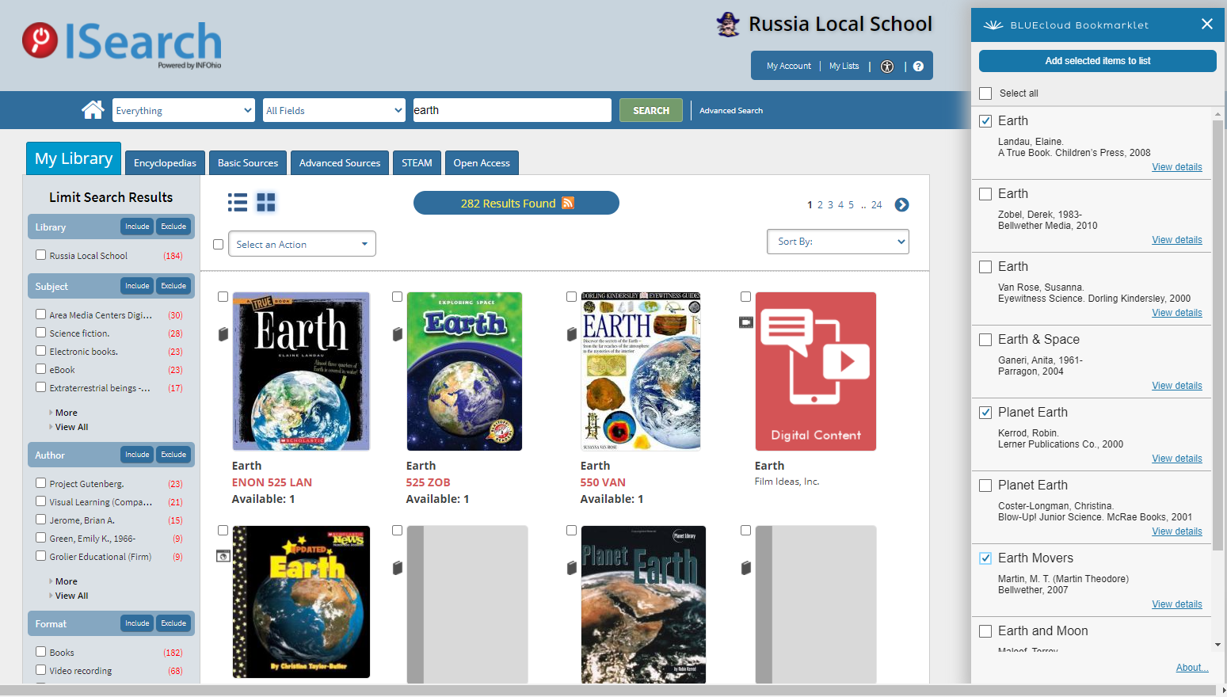Click book format icon beside Planet Earth cover
The height and width of the screenshot is (697, 1227).
click(572, 568)
